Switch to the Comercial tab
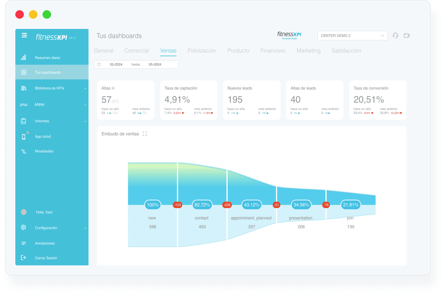The image size is (446, 296). (136, 51)
